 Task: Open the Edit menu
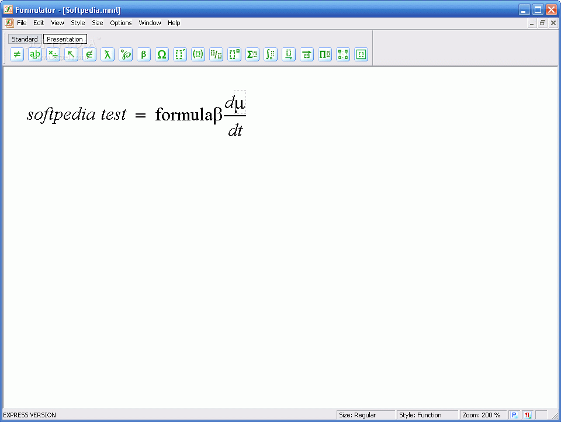pos(39,23)
